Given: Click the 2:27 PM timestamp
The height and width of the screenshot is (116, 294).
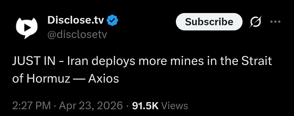Looking at the screenshot, I should 32,106.
